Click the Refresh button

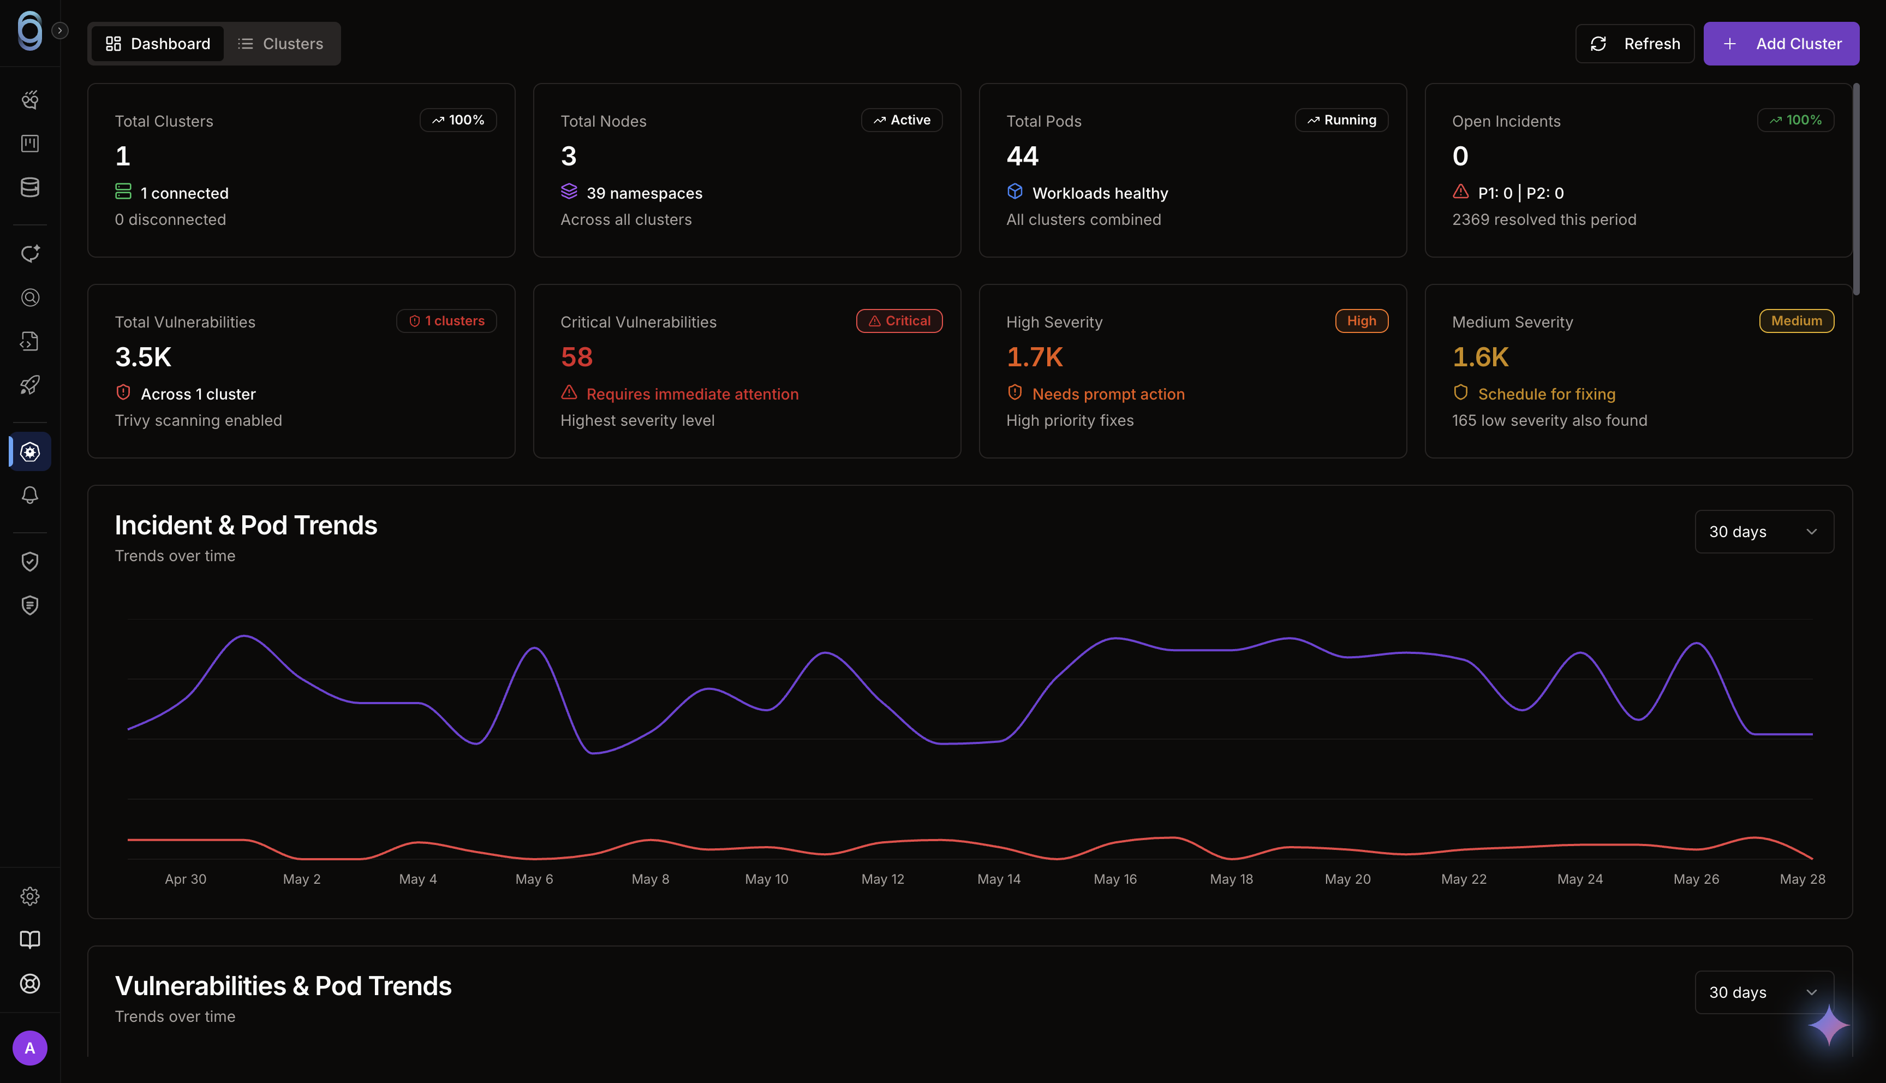[1635, 44]
